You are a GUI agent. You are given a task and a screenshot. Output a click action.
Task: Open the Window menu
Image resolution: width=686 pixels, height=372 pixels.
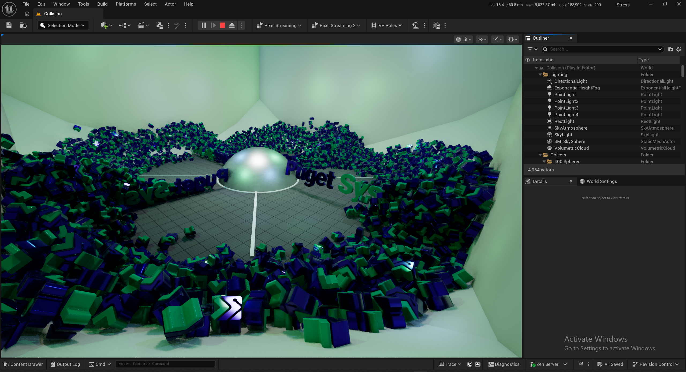tap(61, 4)
